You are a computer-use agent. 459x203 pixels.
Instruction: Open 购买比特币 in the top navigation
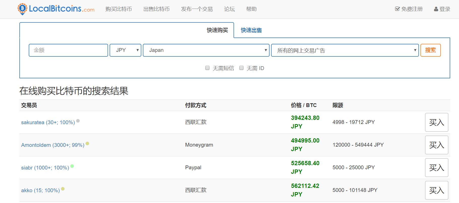pos(119,9)
